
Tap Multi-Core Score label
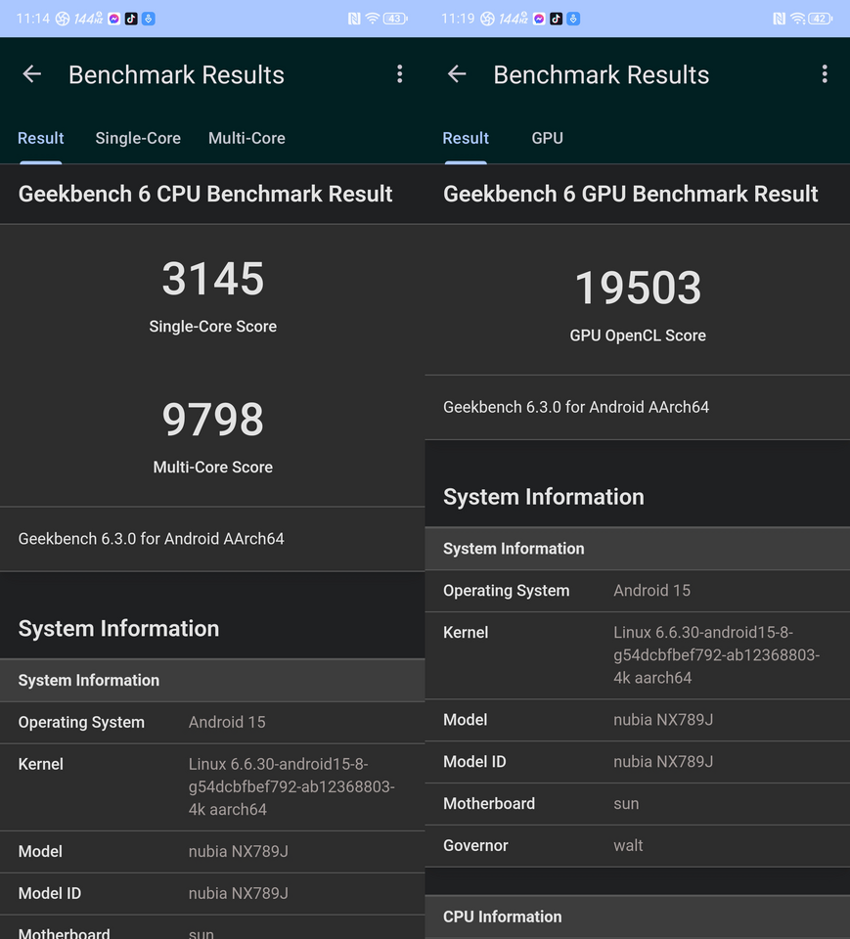[x=212, y=468]
